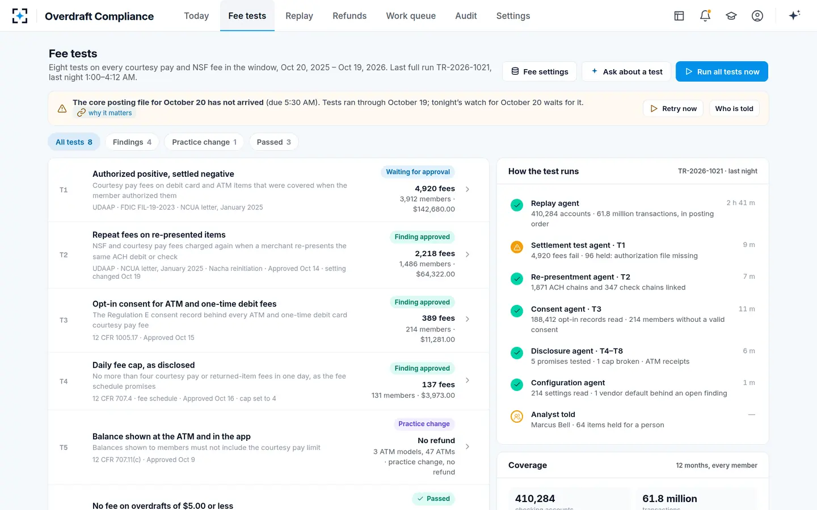Click the Overdraft Compliance logo icon

(x=20, y=16)
